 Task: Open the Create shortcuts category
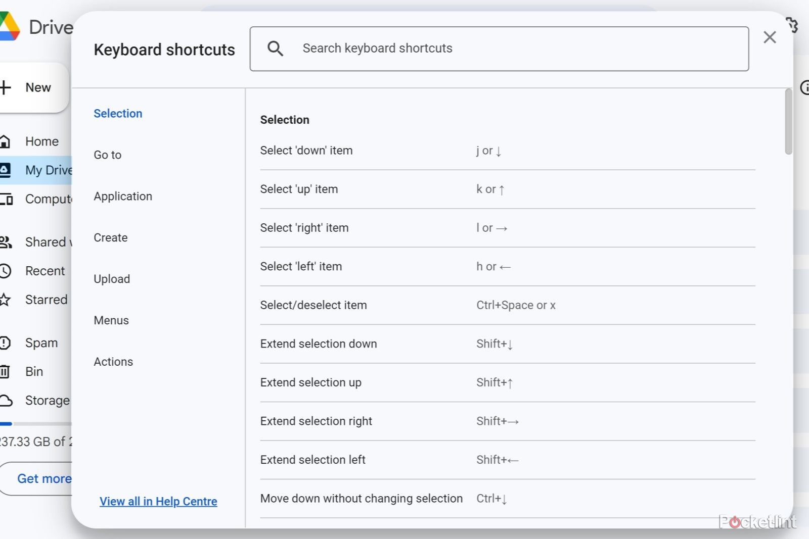pos(110,238)
